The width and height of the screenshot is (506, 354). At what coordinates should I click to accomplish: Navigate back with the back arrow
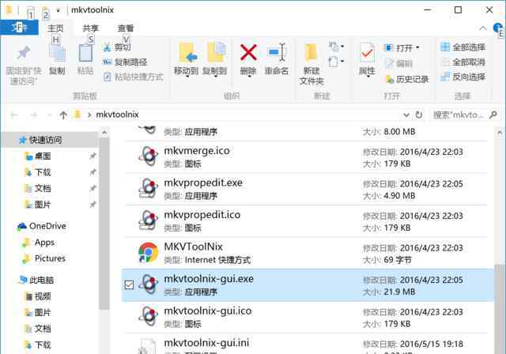[14, 115]
